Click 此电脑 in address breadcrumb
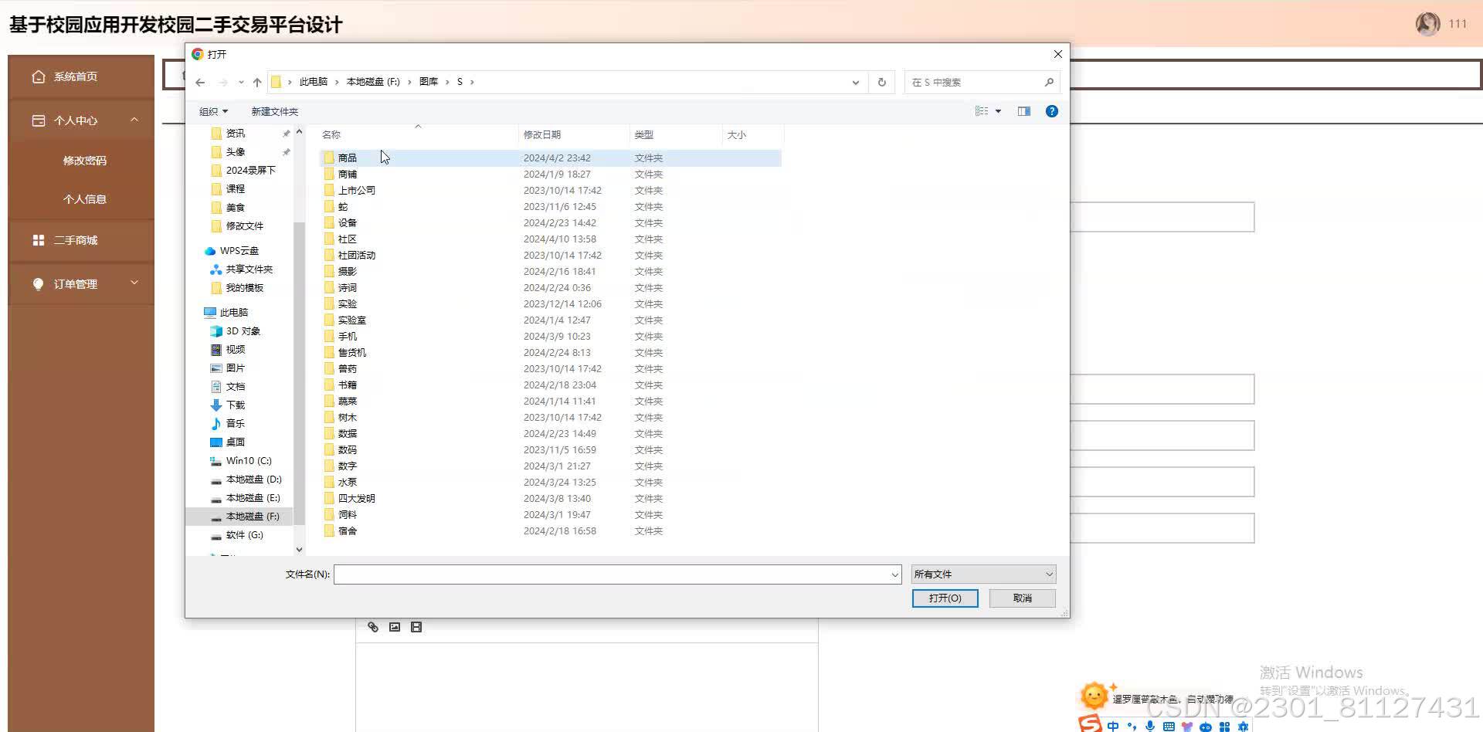The width and height of the screenshot is (1483, 732). click(313, 82)
